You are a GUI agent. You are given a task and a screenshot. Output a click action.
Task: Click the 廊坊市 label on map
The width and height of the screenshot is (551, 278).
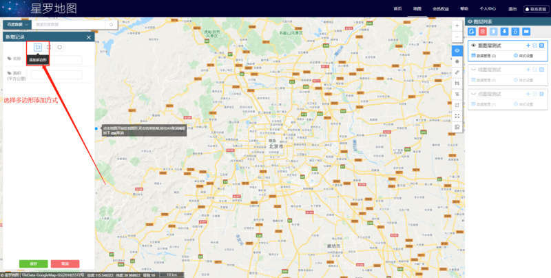[x=335, y=246]
